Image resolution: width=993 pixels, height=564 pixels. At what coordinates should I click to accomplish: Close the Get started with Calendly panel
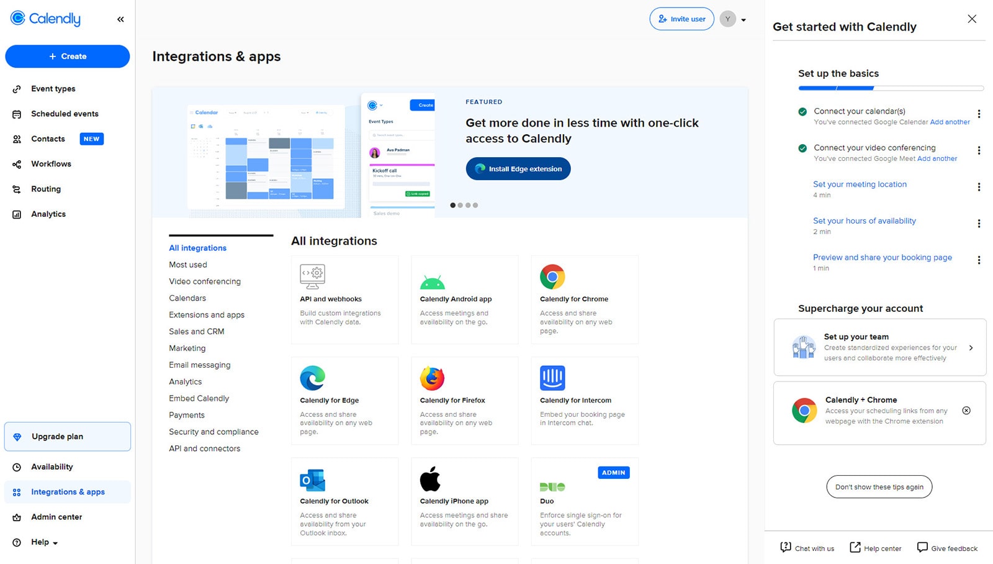click(972, 19)
